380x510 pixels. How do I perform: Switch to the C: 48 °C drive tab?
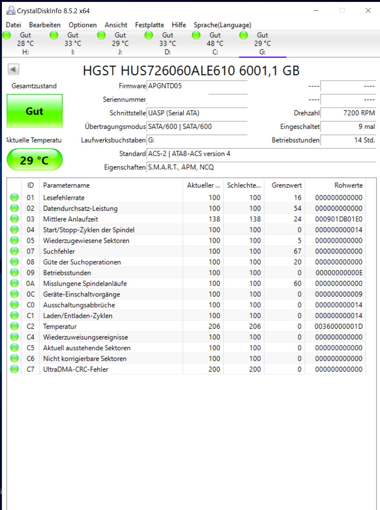tap(215, 44)
